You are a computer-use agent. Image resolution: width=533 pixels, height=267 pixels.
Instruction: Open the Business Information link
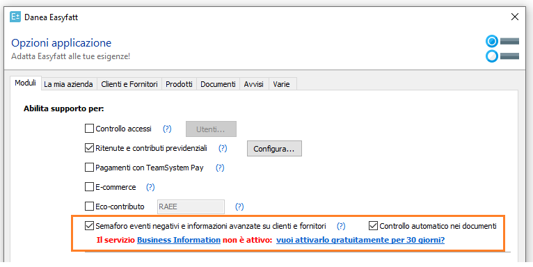coord(179,240)
